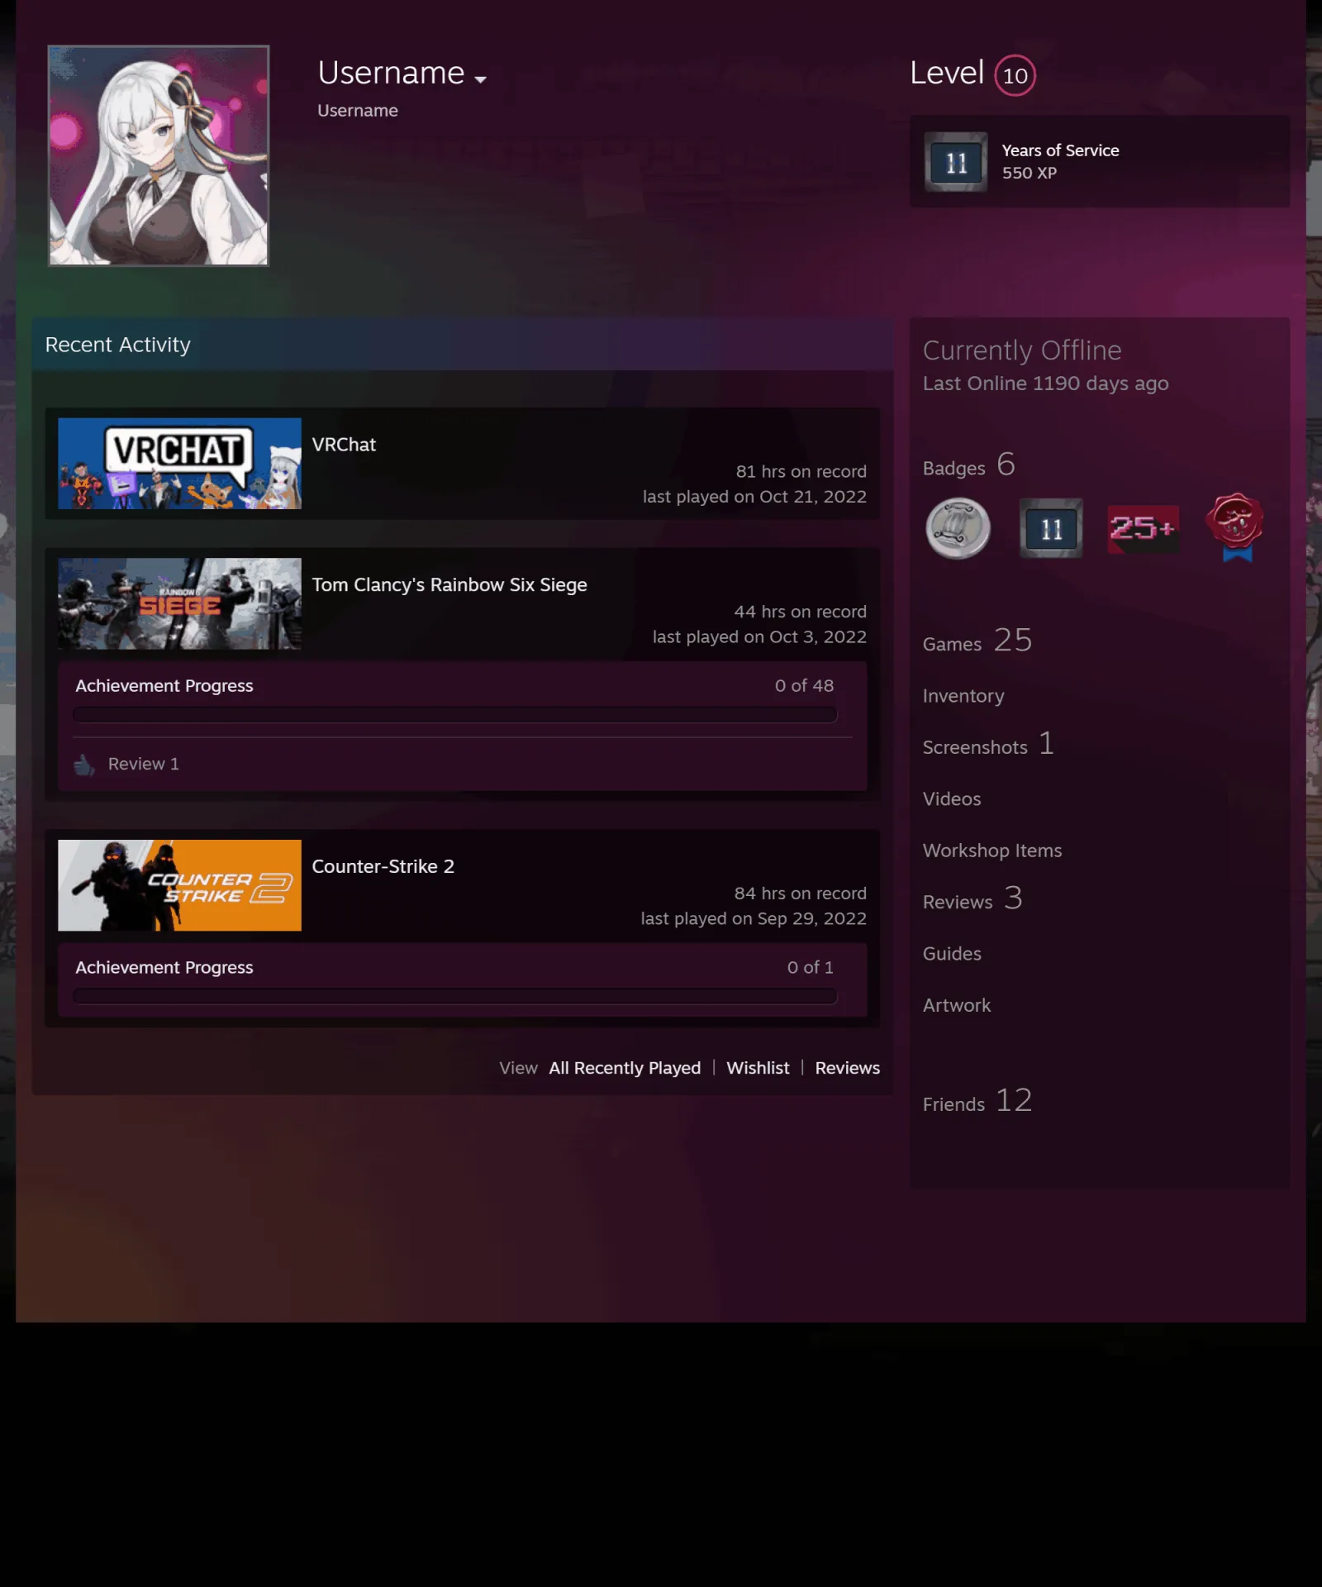Screen dimensions: 1322x1587
Task: Click the '0 of 48' achievement count
Action: (804, 686)
